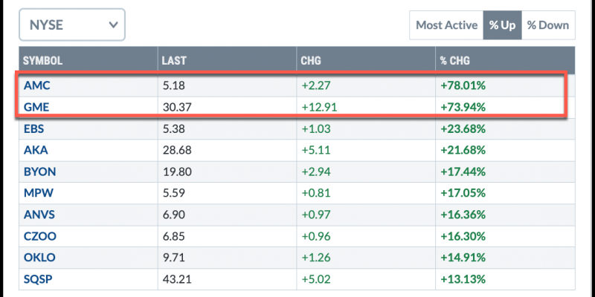
Task: Click the SYMBOL column header
Action: pyautogui.click(x=43, y=61)
